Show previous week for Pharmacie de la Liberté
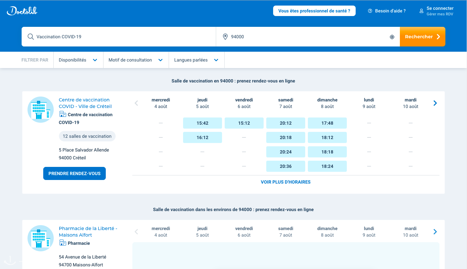 coord(137,232)
